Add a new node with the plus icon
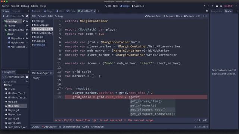Image resolution: width=239 pixels, height=134 pixels. [x=3, y=16]
